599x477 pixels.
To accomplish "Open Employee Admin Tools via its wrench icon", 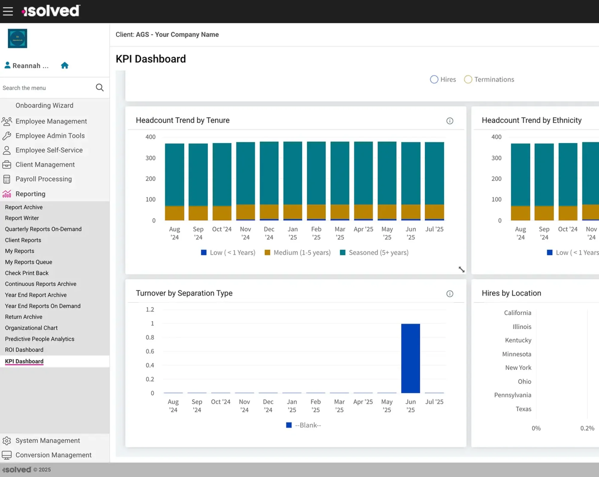I will 7,136.
